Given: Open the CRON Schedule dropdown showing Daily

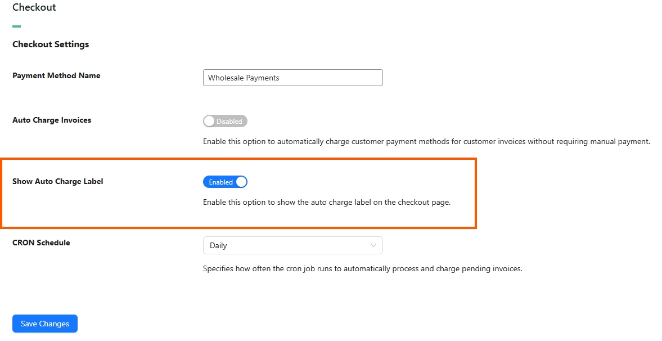Looking at the screenshot, I should pos(293,245).
